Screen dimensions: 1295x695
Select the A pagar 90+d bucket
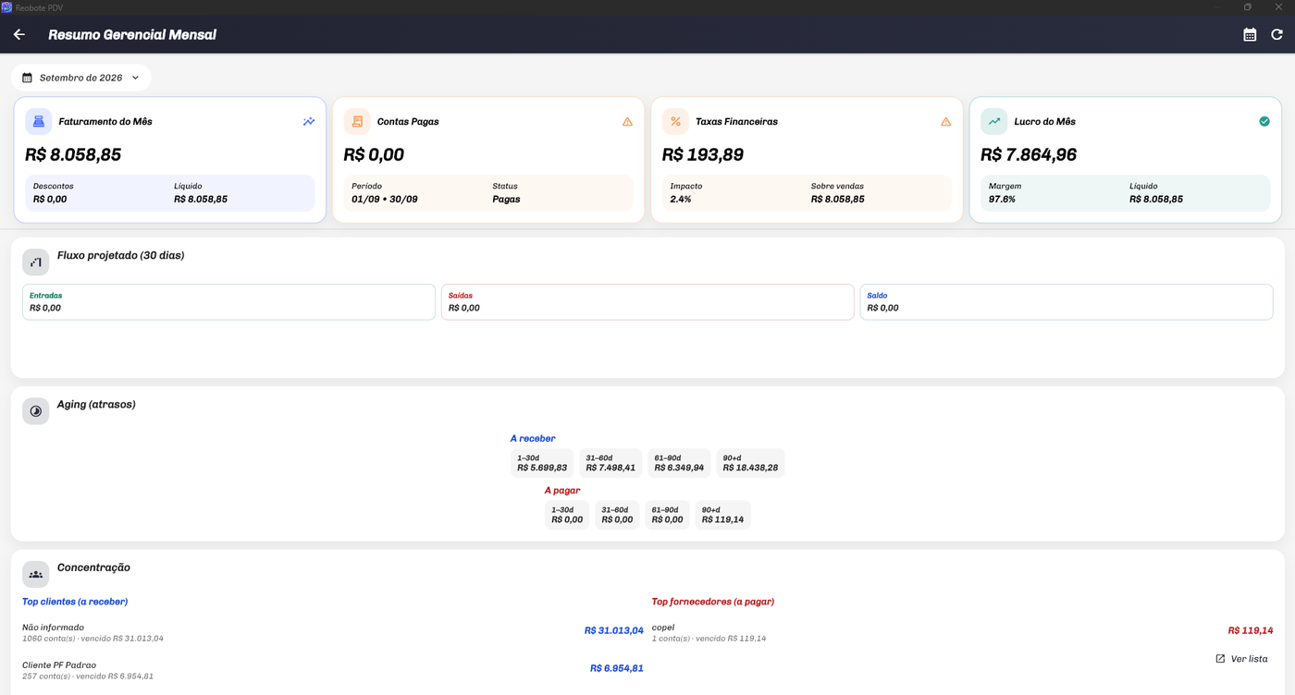(x=722, y=515)
